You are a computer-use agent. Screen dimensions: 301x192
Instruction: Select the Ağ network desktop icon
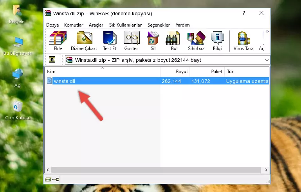tap(18, 78)
